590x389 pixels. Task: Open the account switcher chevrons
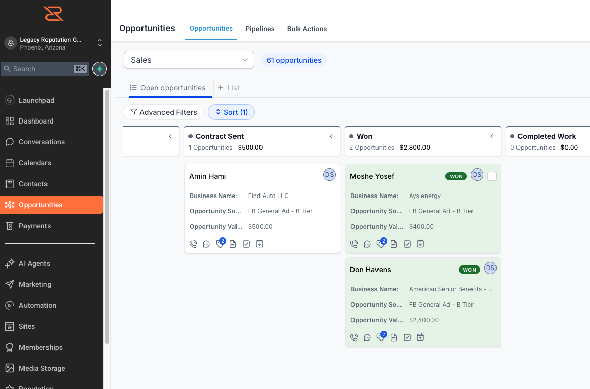point(100,43)
